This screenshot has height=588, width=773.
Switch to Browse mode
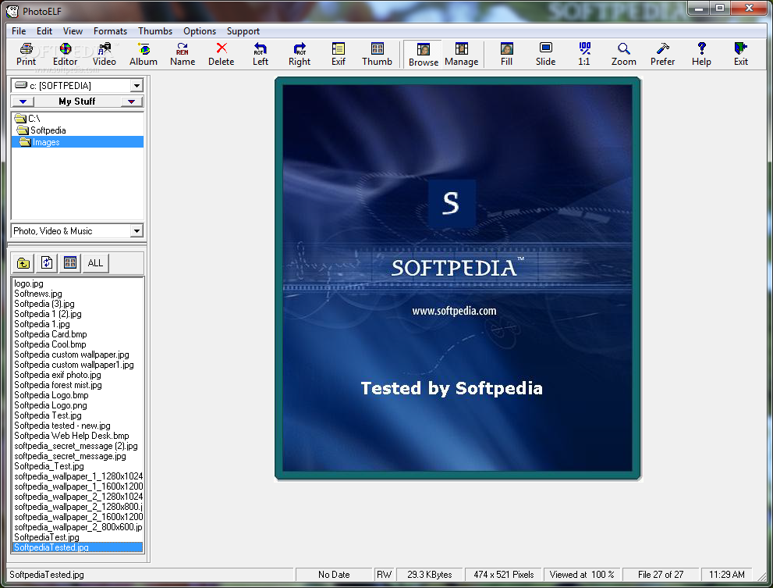point(424,55)
